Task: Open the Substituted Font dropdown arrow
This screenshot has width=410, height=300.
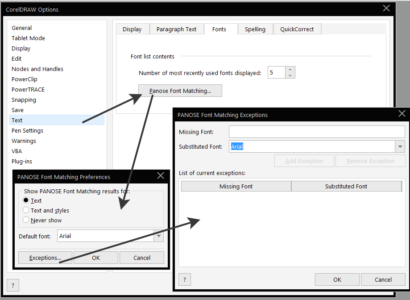Action: tap(400, 146)
